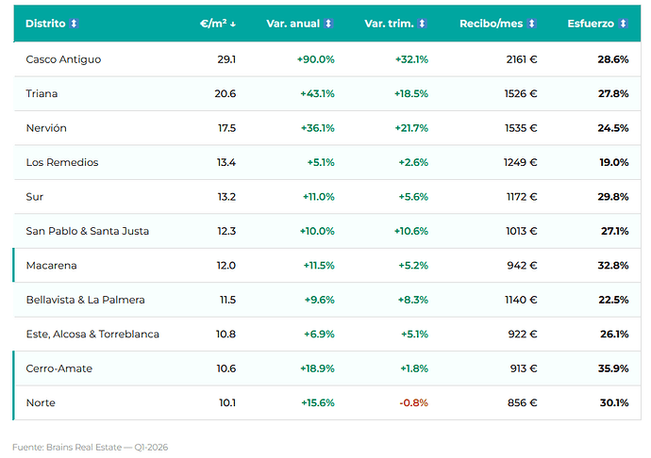
Task: Select the Casco Antiguo district row
Action: [327, 59]
